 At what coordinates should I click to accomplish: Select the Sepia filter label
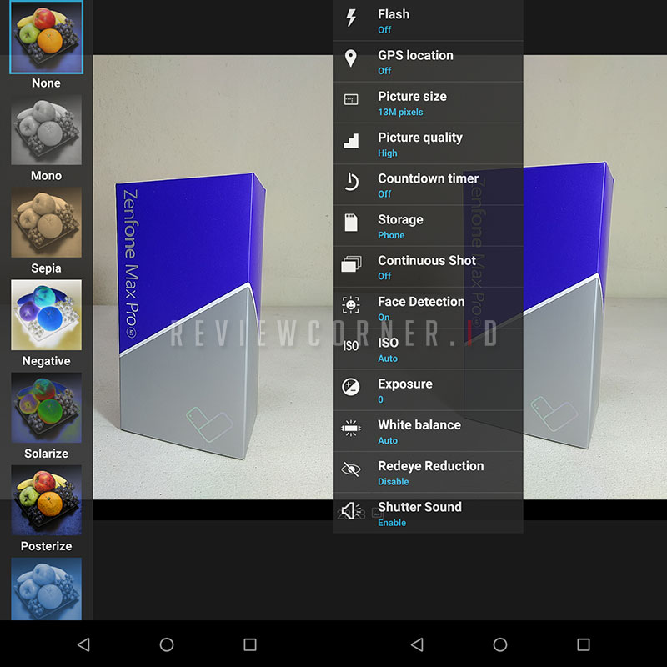point(46,268)
